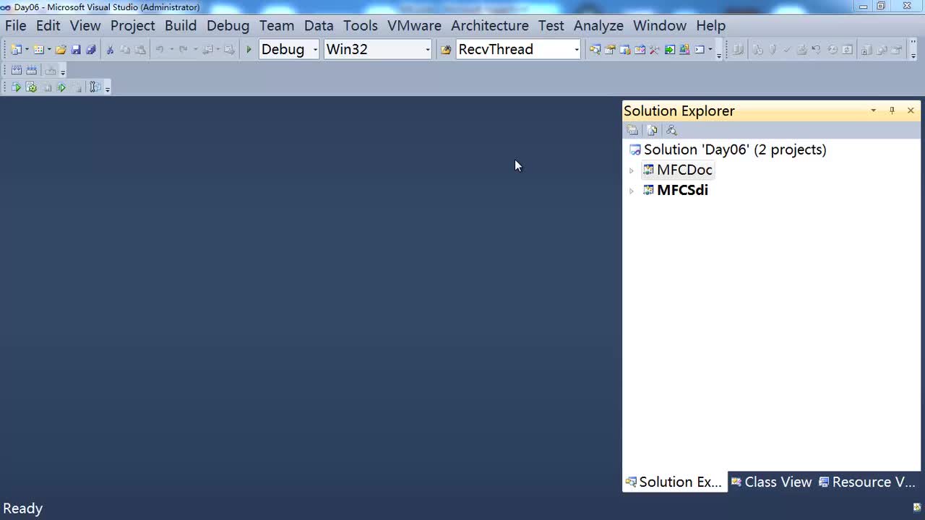
Task: Select the Solution 'Day06' (2 projects) node
Action: [x=735, y=149]
